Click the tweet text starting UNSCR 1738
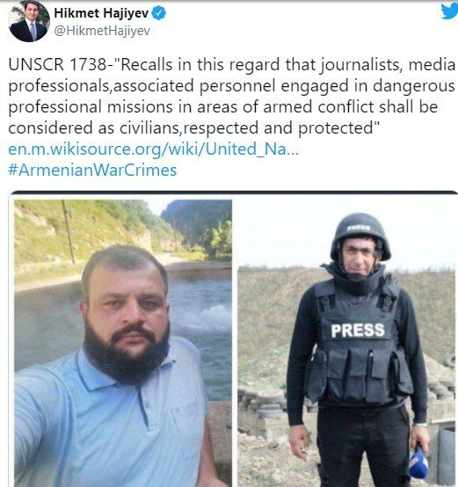Screen dimensions: 458x487 click(232, 97)
